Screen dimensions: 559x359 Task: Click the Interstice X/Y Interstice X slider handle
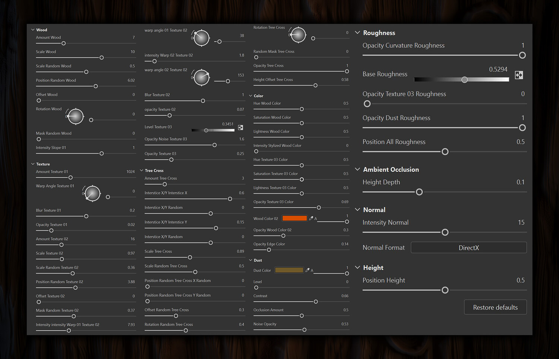pos(230,199)
